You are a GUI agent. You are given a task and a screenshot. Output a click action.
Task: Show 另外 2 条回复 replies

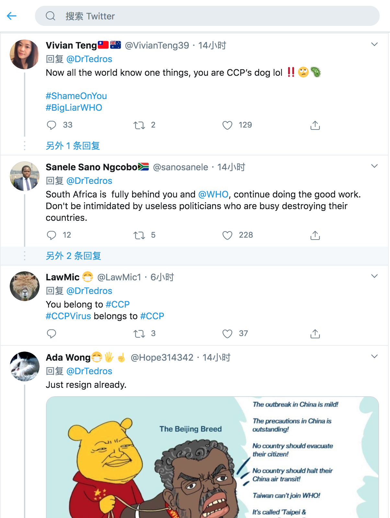pyautogui.click(x=74, y=256)
